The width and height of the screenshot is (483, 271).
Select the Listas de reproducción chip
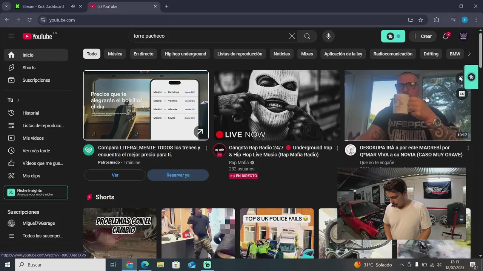coord(240,54)
